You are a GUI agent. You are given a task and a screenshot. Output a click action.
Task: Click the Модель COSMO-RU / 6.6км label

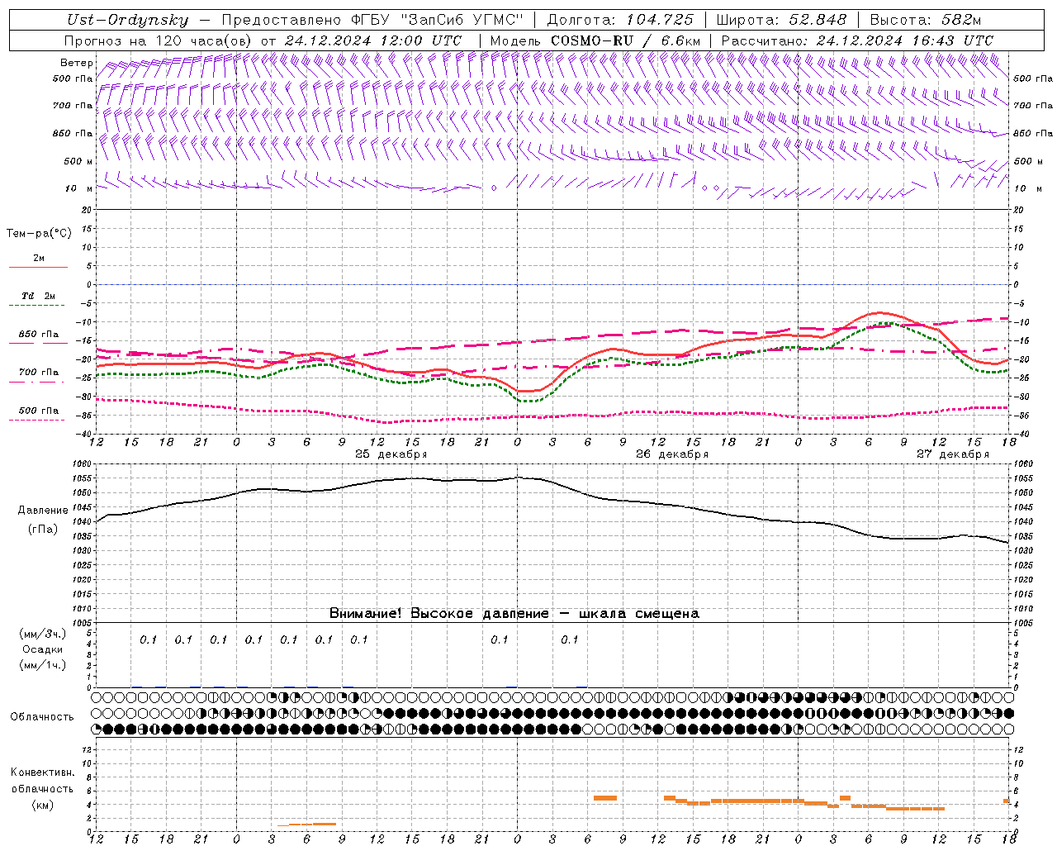(595, 40)
